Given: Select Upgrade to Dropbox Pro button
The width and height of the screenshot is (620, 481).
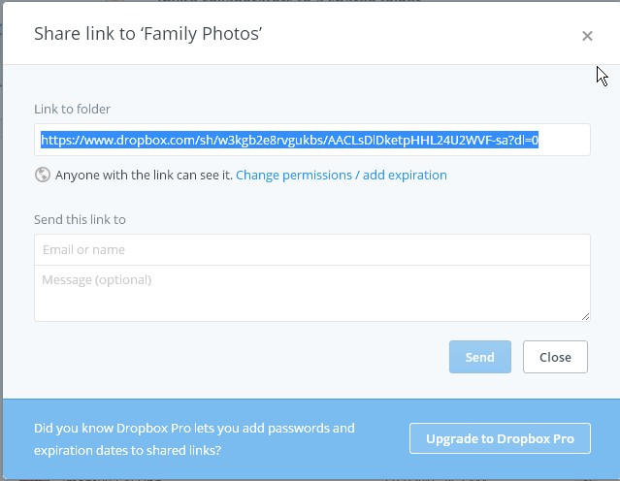Looking at the screenshot, I should [x=500, y=438].
